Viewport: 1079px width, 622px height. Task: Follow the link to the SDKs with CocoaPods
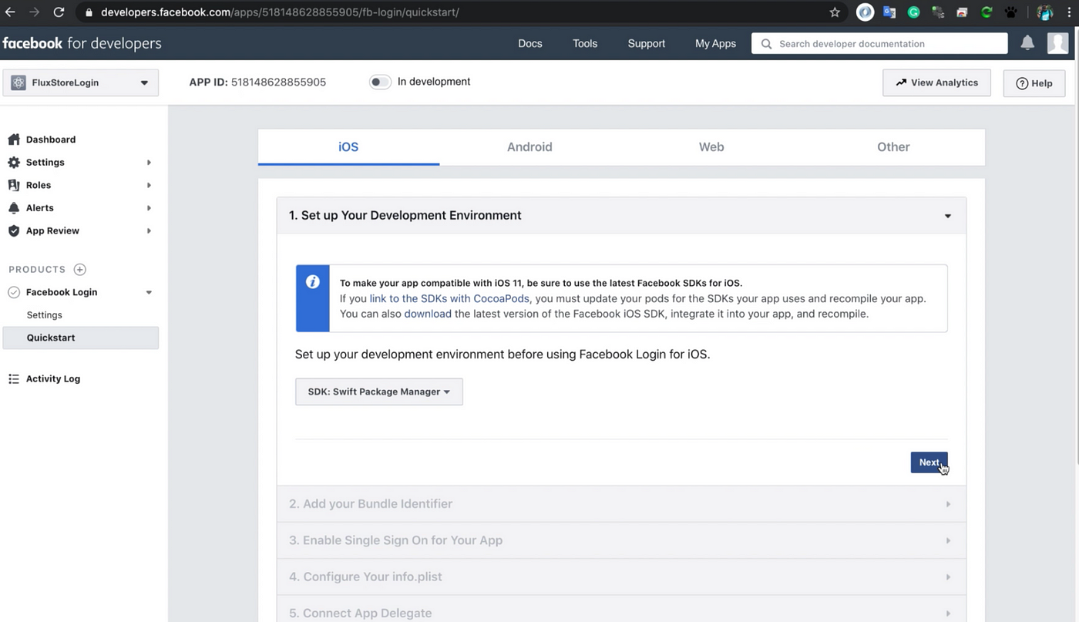449,298
